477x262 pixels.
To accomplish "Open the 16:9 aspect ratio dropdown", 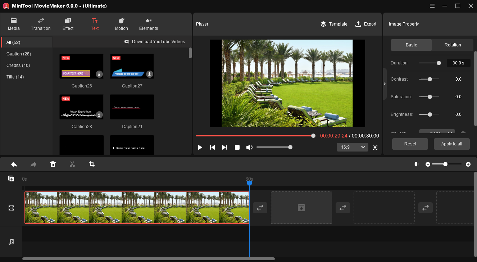I will 352,147.
